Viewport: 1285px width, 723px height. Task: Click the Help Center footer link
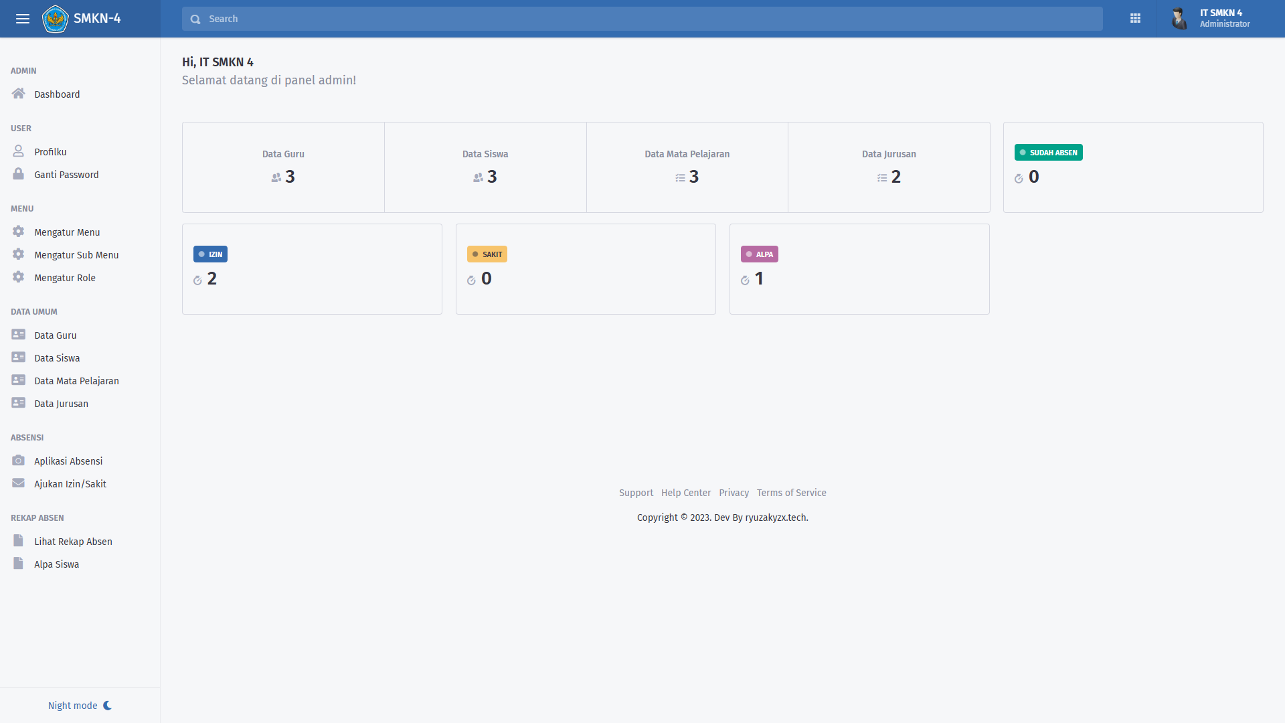(685, 493)
